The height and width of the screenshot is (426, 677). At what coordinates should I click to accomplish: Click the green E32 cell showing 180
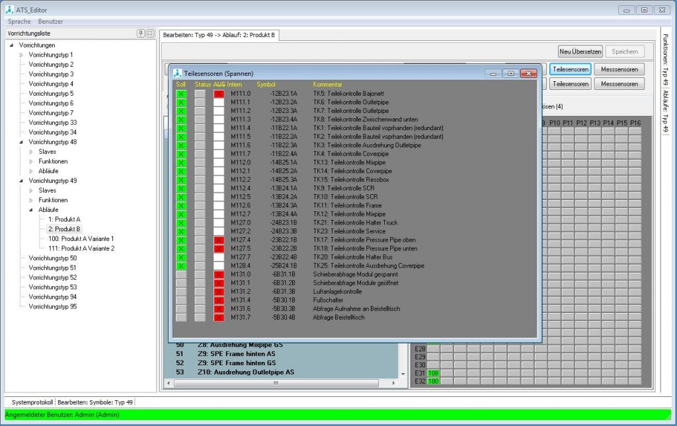pyautogui.click(x=434, y=381)
